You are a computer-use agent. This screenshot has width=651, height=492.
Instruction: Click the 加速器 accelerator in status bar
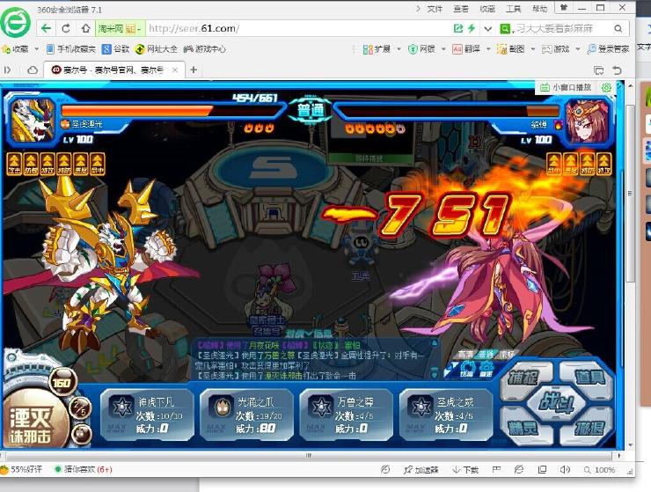pos(421,470)
